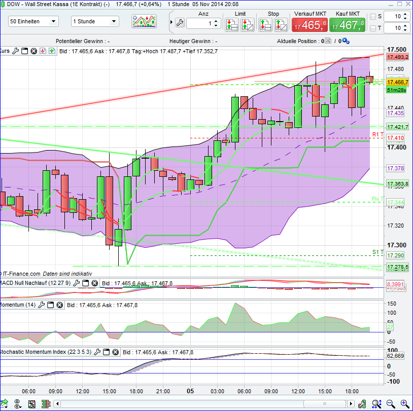Zoom out on the chart
The image size is (413, 411).
pyautogui.click(x=390, y=404)
